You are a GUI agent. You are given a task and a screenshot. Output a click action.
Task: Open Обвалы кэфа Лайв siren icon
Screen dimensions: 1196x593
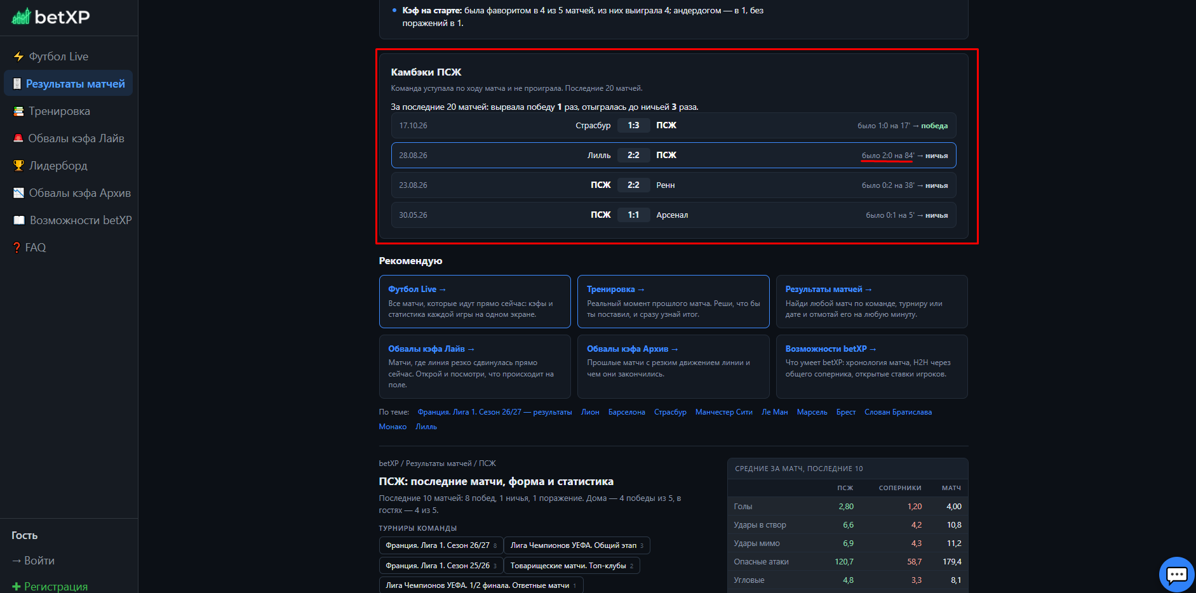coord(18,138)
